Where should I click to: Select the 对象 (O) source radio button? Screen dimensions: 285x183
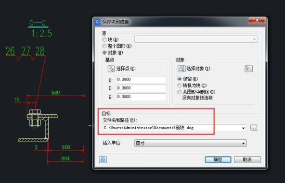click(x=104, y=53)
